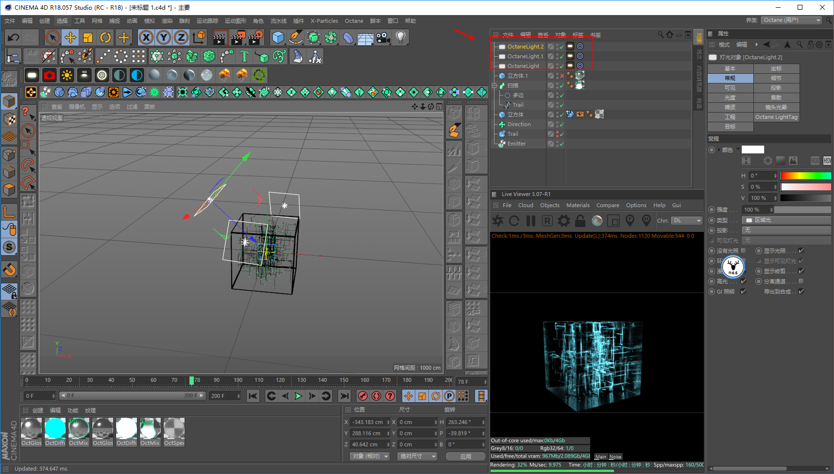Open Live Viewer settings gear
Viewport: 834px width, 474px height.
click(x=564, y=221)
